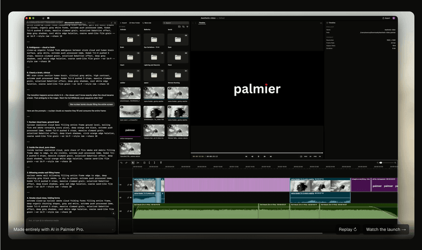
Task: Select the pink clip on track V1
Action: tap(227, 184)
